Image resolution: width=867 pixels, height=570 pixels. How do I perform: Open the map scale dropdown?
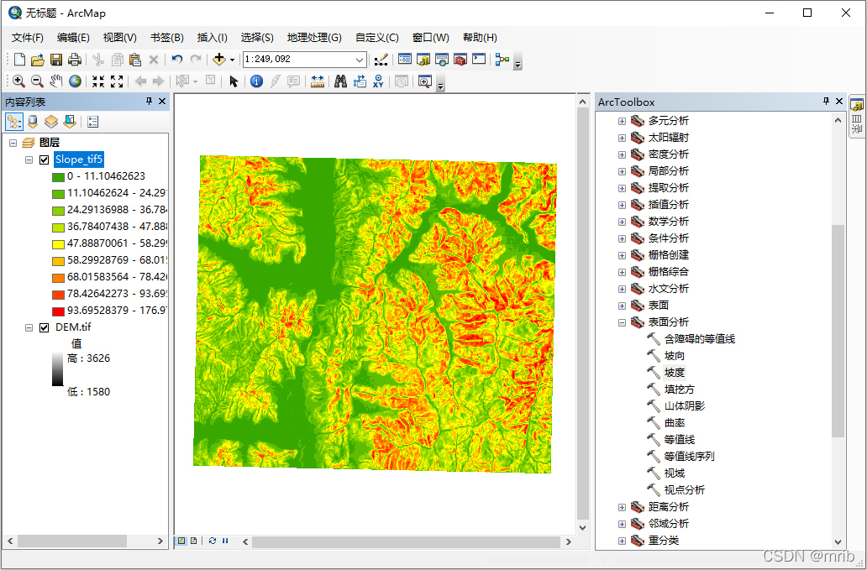click(x=360, y=60)
